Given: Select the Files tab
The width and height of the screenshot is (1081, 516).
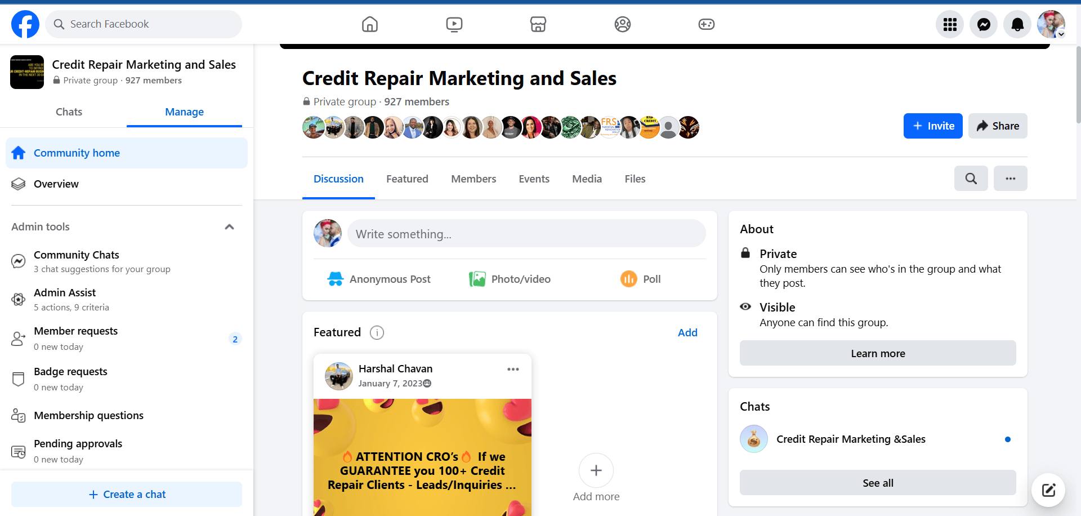Looking at the screenshot, I should (x=635, y=179).
